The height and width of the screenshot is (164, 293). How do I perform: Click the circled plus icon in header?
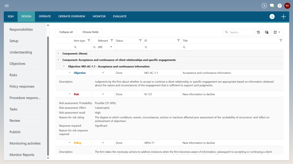264,6
